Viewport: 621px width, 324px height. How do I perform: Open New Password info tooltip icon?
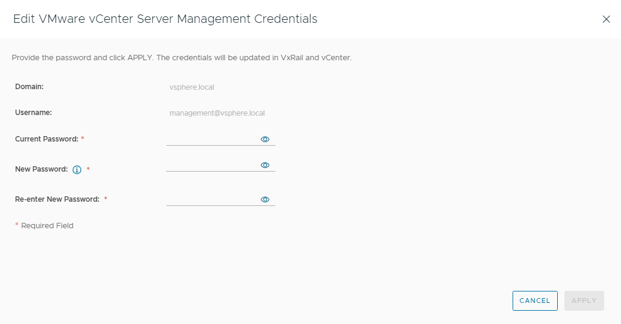click(x=77, y=169)
